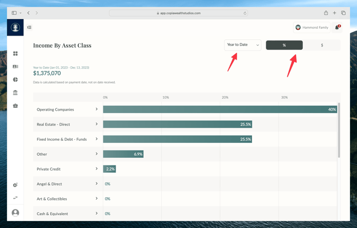Open settings gear icon in sidebar
The image size is (357, 228).
click(x=15, y=185)
